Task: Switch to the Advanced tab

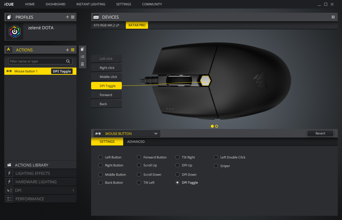Action: pyautogui.click(x=136, y=142)
